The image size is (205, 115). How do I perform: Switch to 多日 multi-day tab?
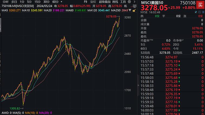coord(14,2)
